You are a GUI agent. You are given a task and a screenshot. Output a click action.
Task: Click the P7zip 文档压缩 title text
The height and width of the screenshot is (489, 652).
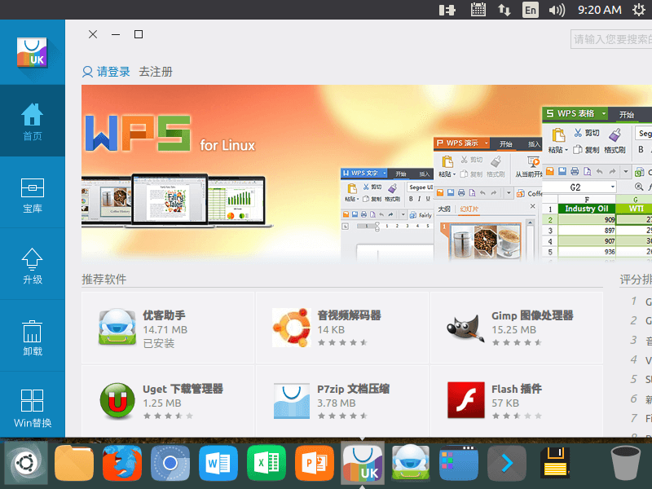point(353,389)
